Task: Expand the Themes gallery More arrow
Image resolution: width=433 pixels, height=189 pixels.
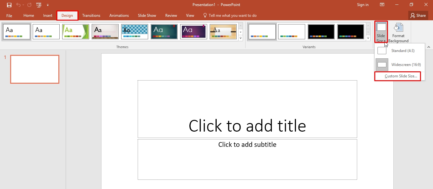Action: tap(240, 38)
